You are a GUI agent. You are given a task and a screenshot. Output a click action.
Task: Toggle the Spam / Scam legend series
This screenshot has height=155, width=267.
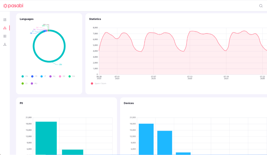pos(99,84)
